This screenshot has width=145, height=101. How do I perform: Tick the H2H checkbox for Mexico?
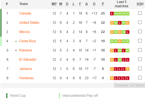(x=140, y=32)
